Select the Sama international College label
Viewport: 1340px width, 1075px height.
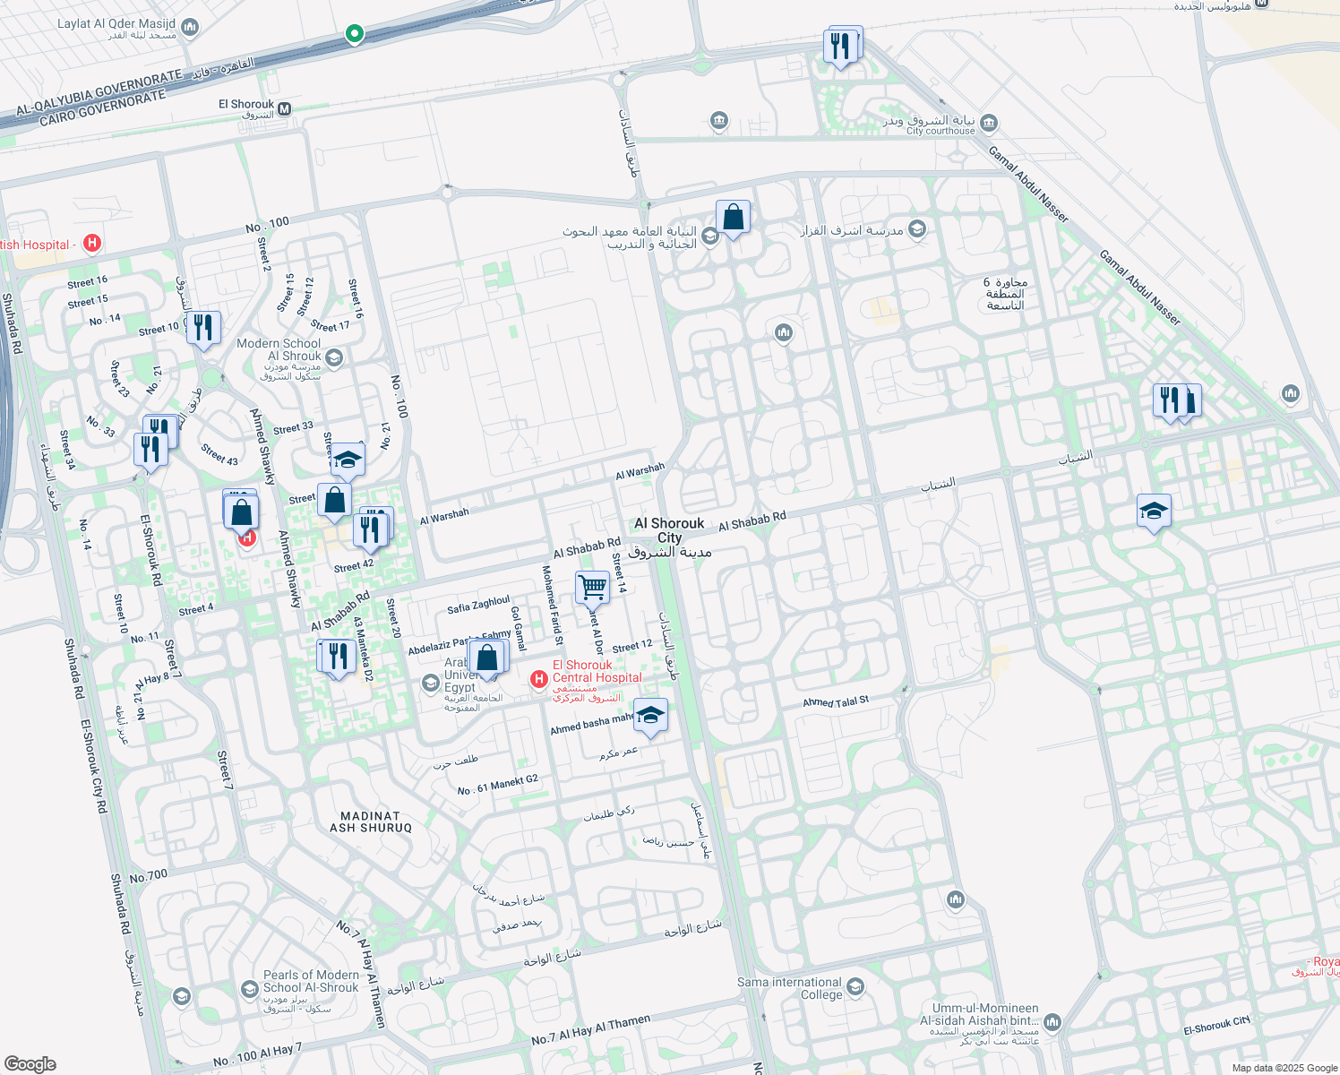pos(789,988)
